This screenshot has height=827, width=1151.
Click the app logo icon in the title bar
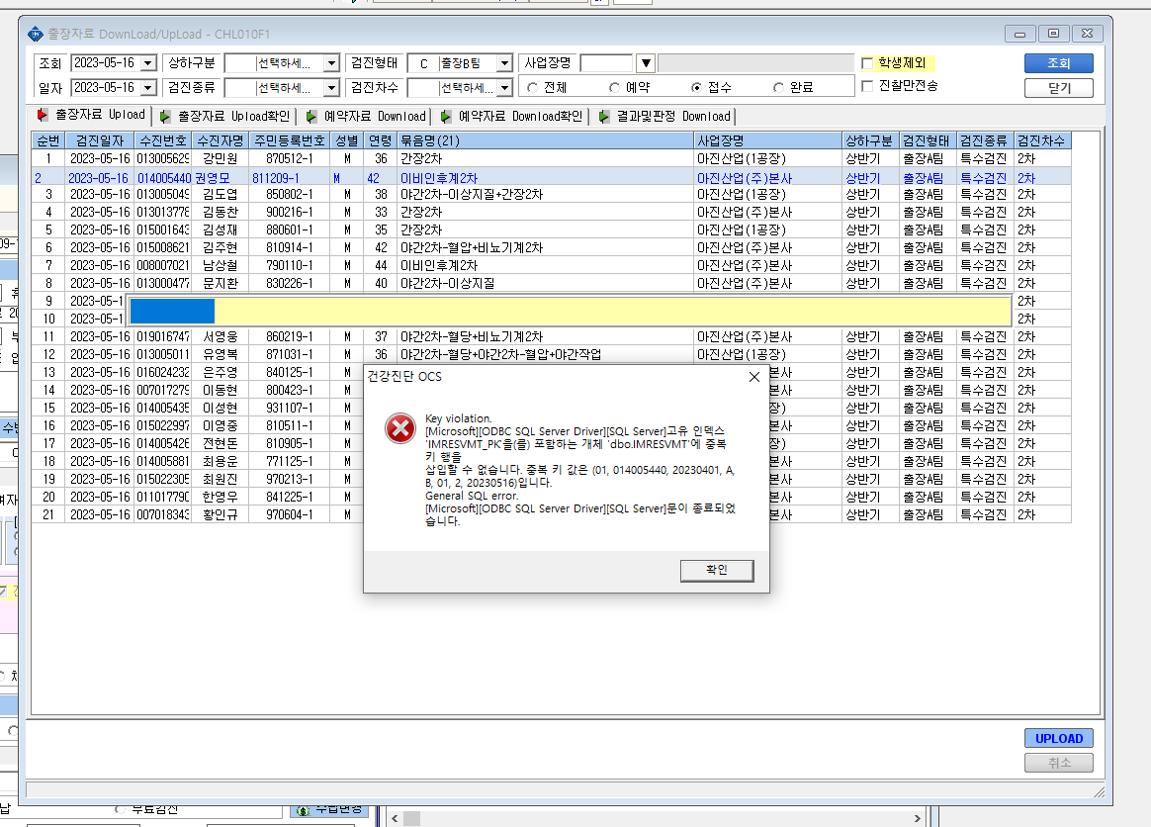tap(36, 34)
